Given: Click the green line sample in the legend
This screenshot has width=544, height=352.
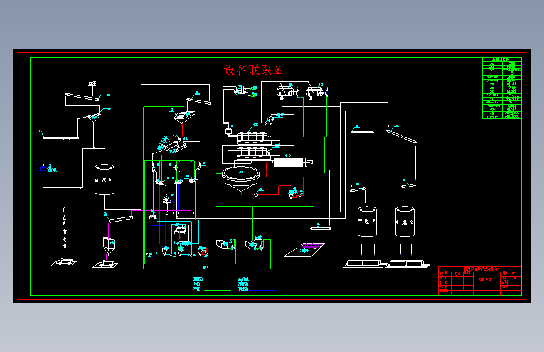Looking at the screenshot, I should pos(218,290).
